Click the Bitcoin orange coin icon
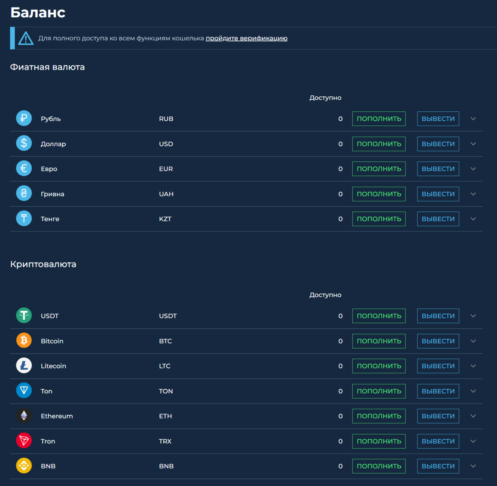This screenshot has width=497, height=486. 24,341
